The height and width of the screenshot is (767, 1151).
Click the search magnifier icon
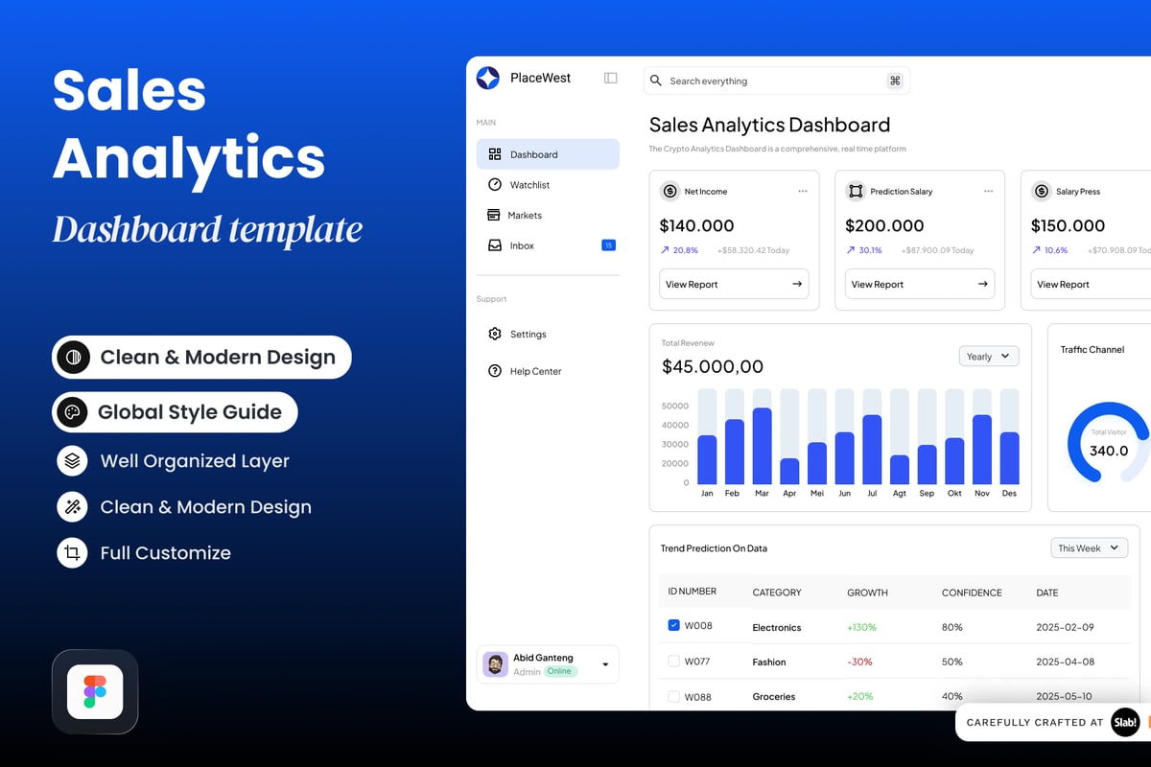click(656, 81)
